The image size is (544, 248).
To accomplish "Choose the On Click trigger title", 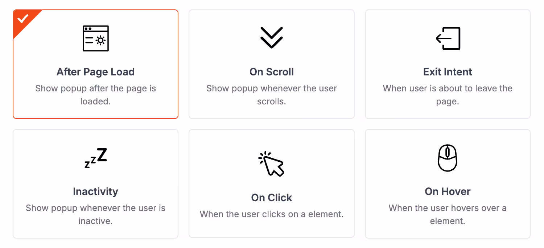I will pyautogui.click(x=272, y=198).
